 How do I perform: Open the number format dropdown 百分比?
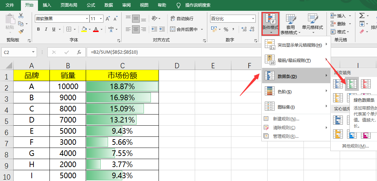[x=253, y=18]
